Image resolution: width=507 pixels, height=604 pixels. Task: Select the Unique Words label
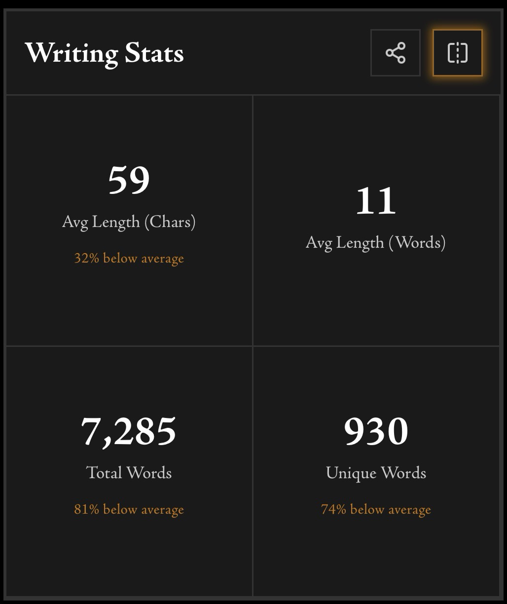(x=376, y=473)
